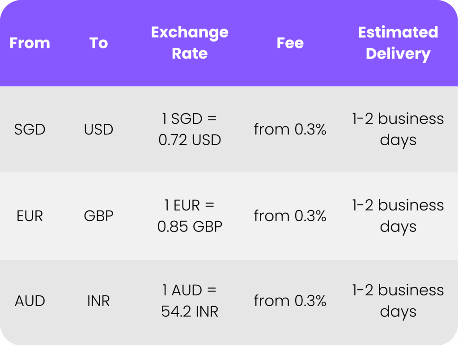This screenshot has width=458, height=345.
Task: Select the USD destination currency cell
Action: tap(98, 130)
